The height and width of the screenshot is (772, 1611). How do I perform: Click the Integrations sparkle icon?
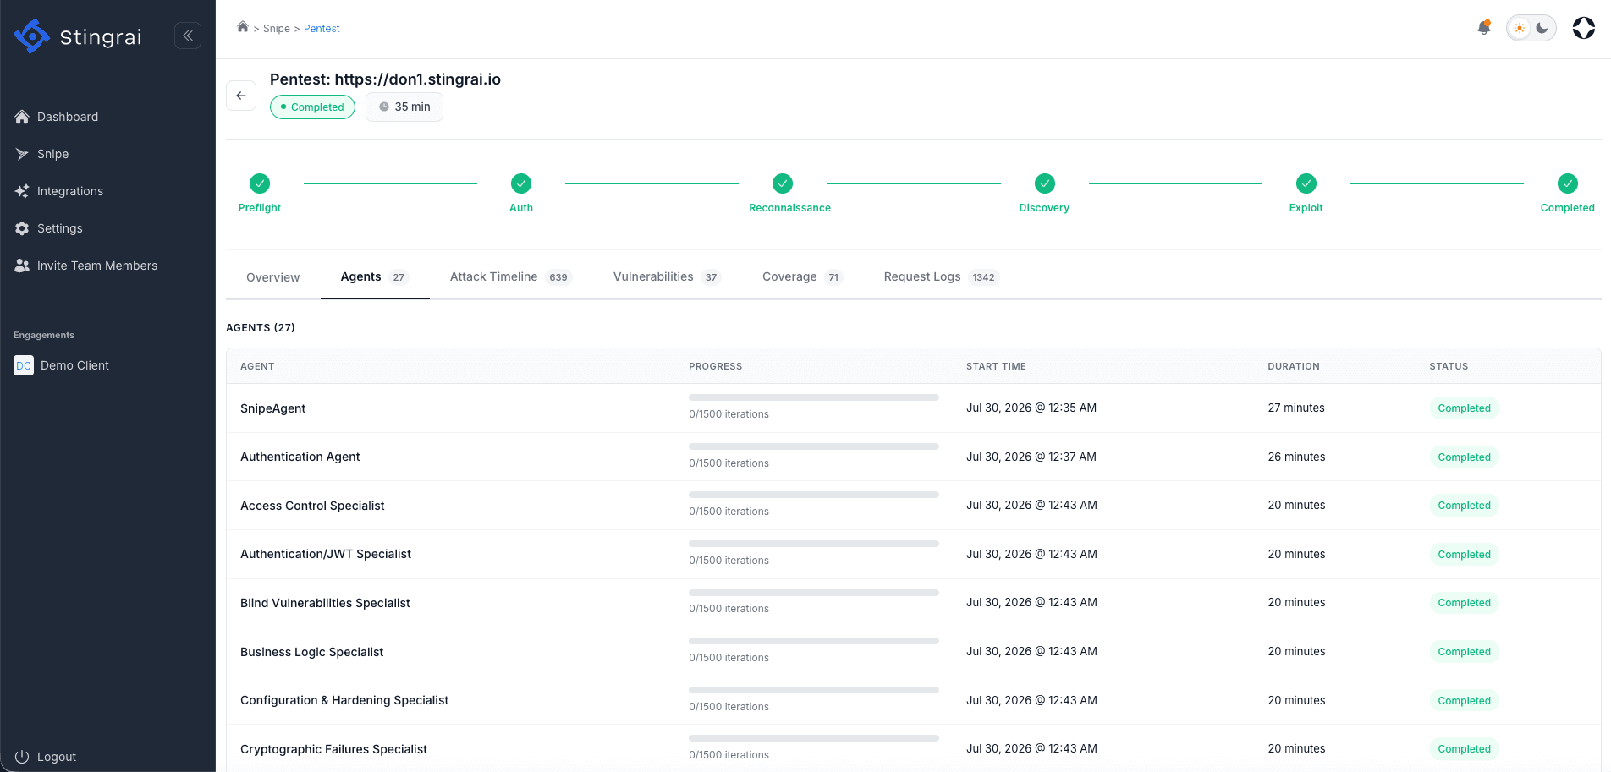22,191
